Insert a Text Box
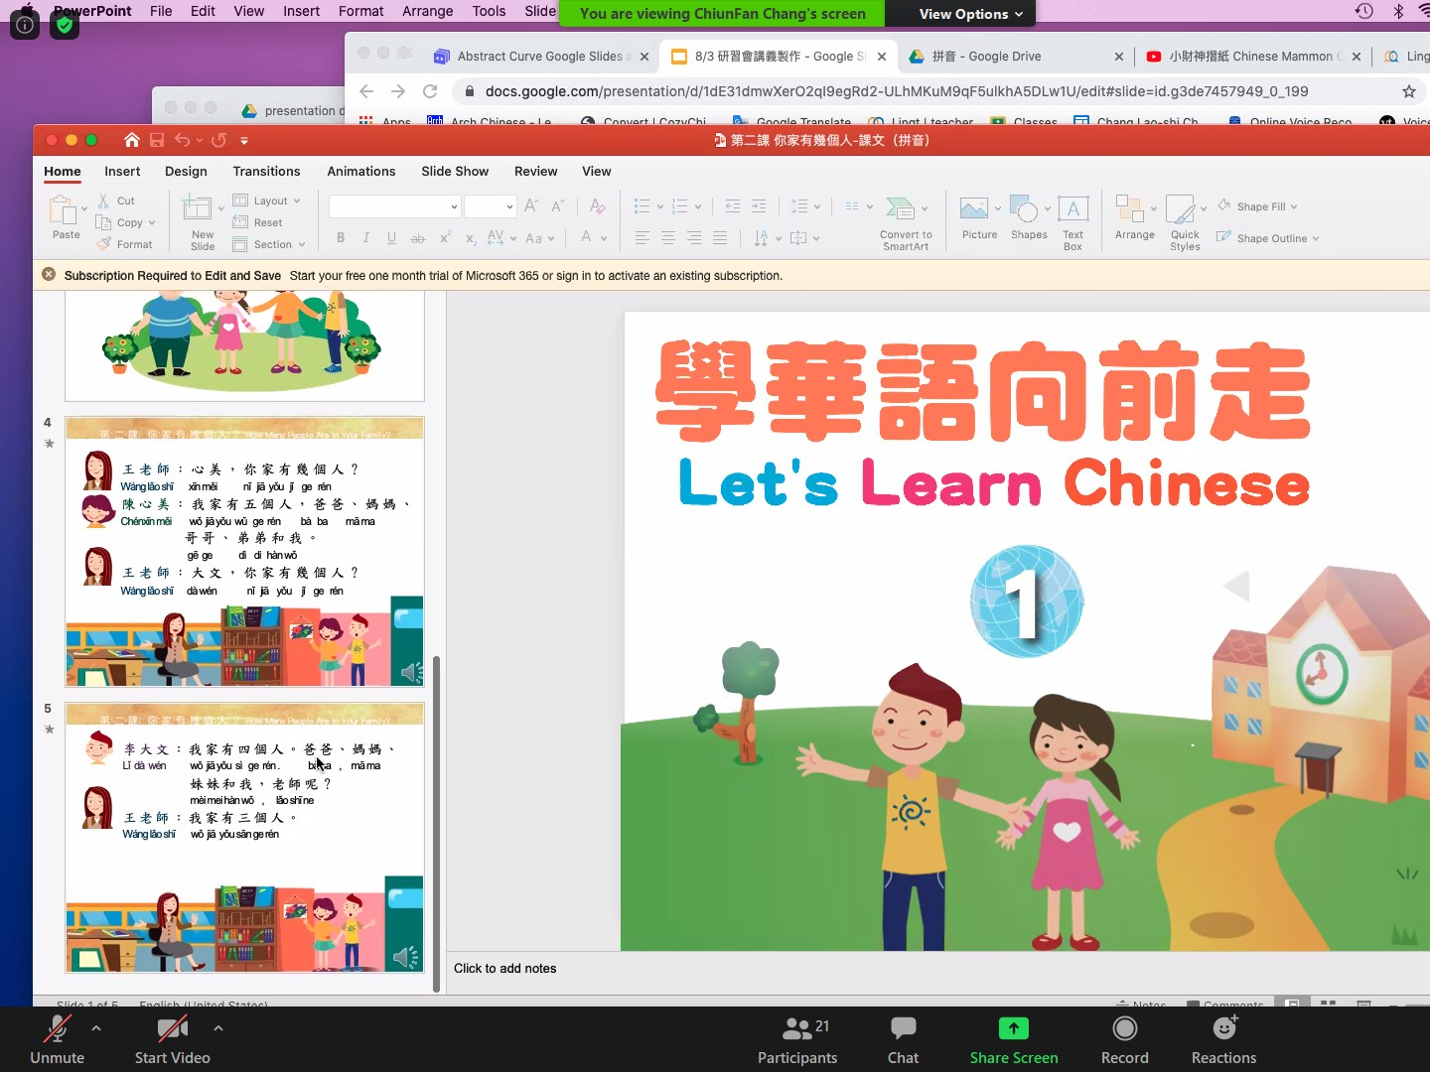1430x1072 pixels. click(1072, 209)
